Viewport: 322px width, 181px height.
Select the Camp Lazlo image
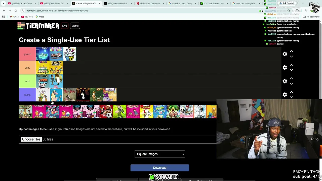click(96, 95)
